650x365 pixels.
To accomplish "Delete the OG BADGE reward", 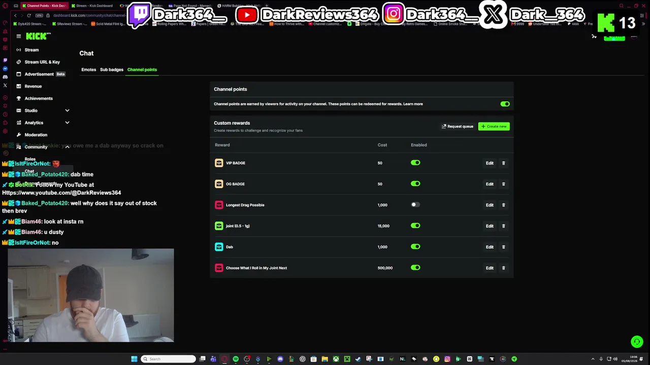I will (503, 184).
